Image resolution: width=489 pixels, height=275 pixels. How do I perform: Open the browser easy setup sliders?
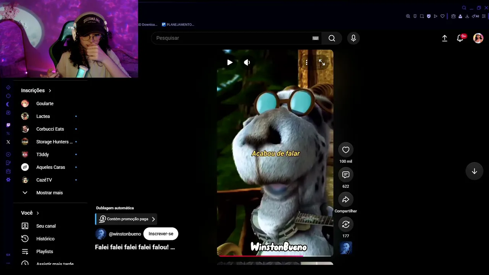click(x=484, y=16)
